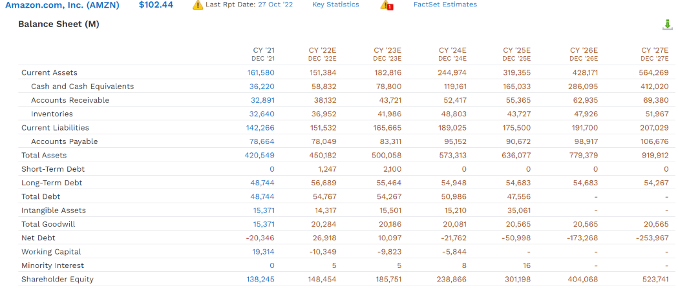Image resolution: width=678 pixels, height=288 pixels.
Task: Click the $102.44 stock price
Action: (156, 5)
